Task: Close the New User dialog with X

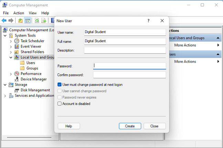Action: click(x=162, y=21)
